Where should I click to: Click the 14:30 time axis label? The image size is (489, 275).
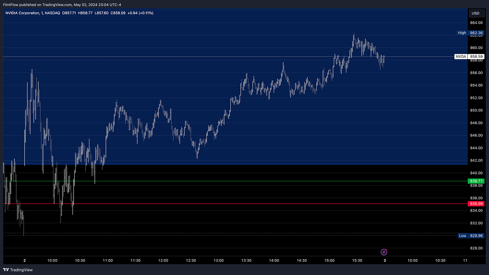click(x=302, y=260)
